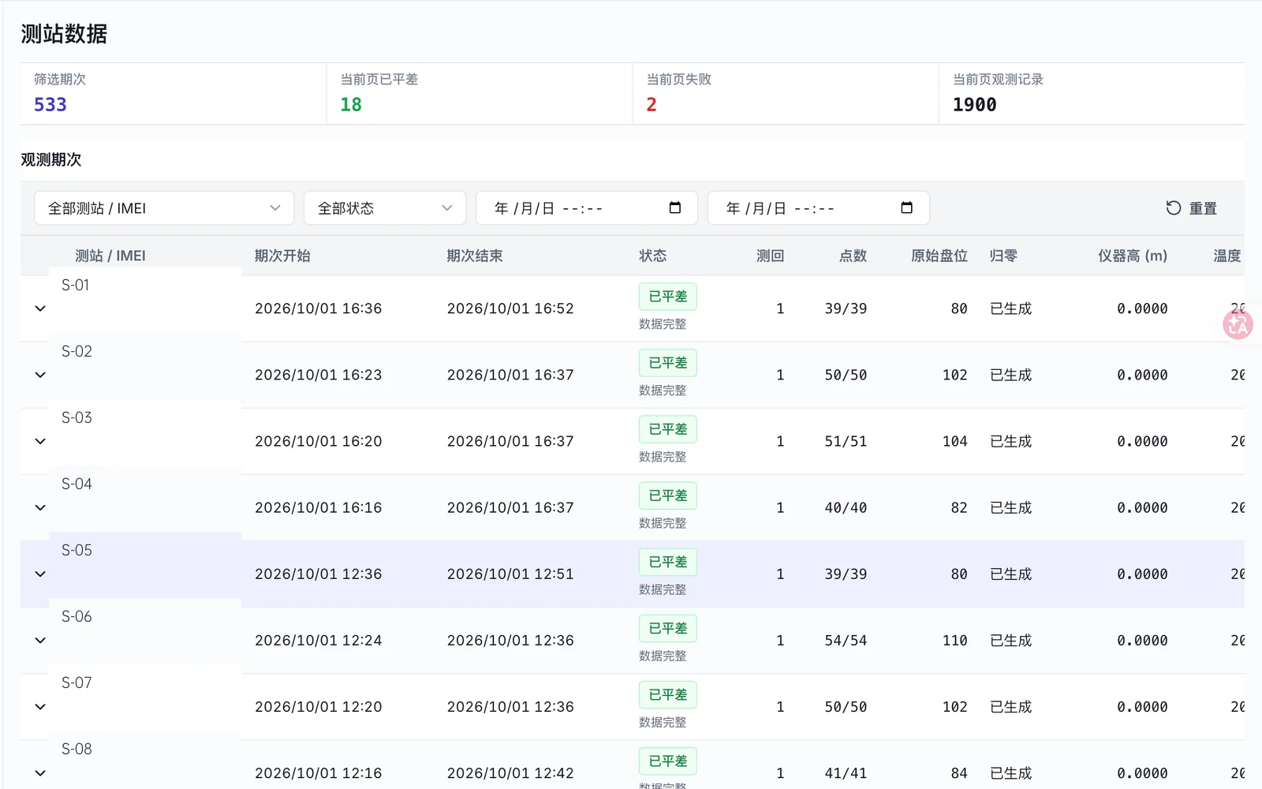Screen dimensions: 1262x789
Task: Click the 当前页观测记录 value 1900
Action: point(975,104)
